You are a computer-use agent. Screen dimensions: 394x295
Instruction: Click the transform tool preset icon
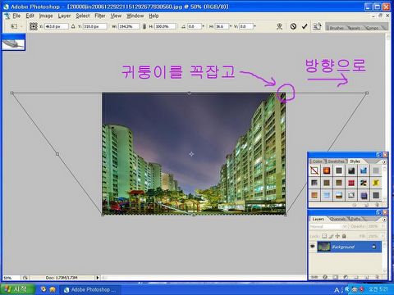click(x=13, y=26)
